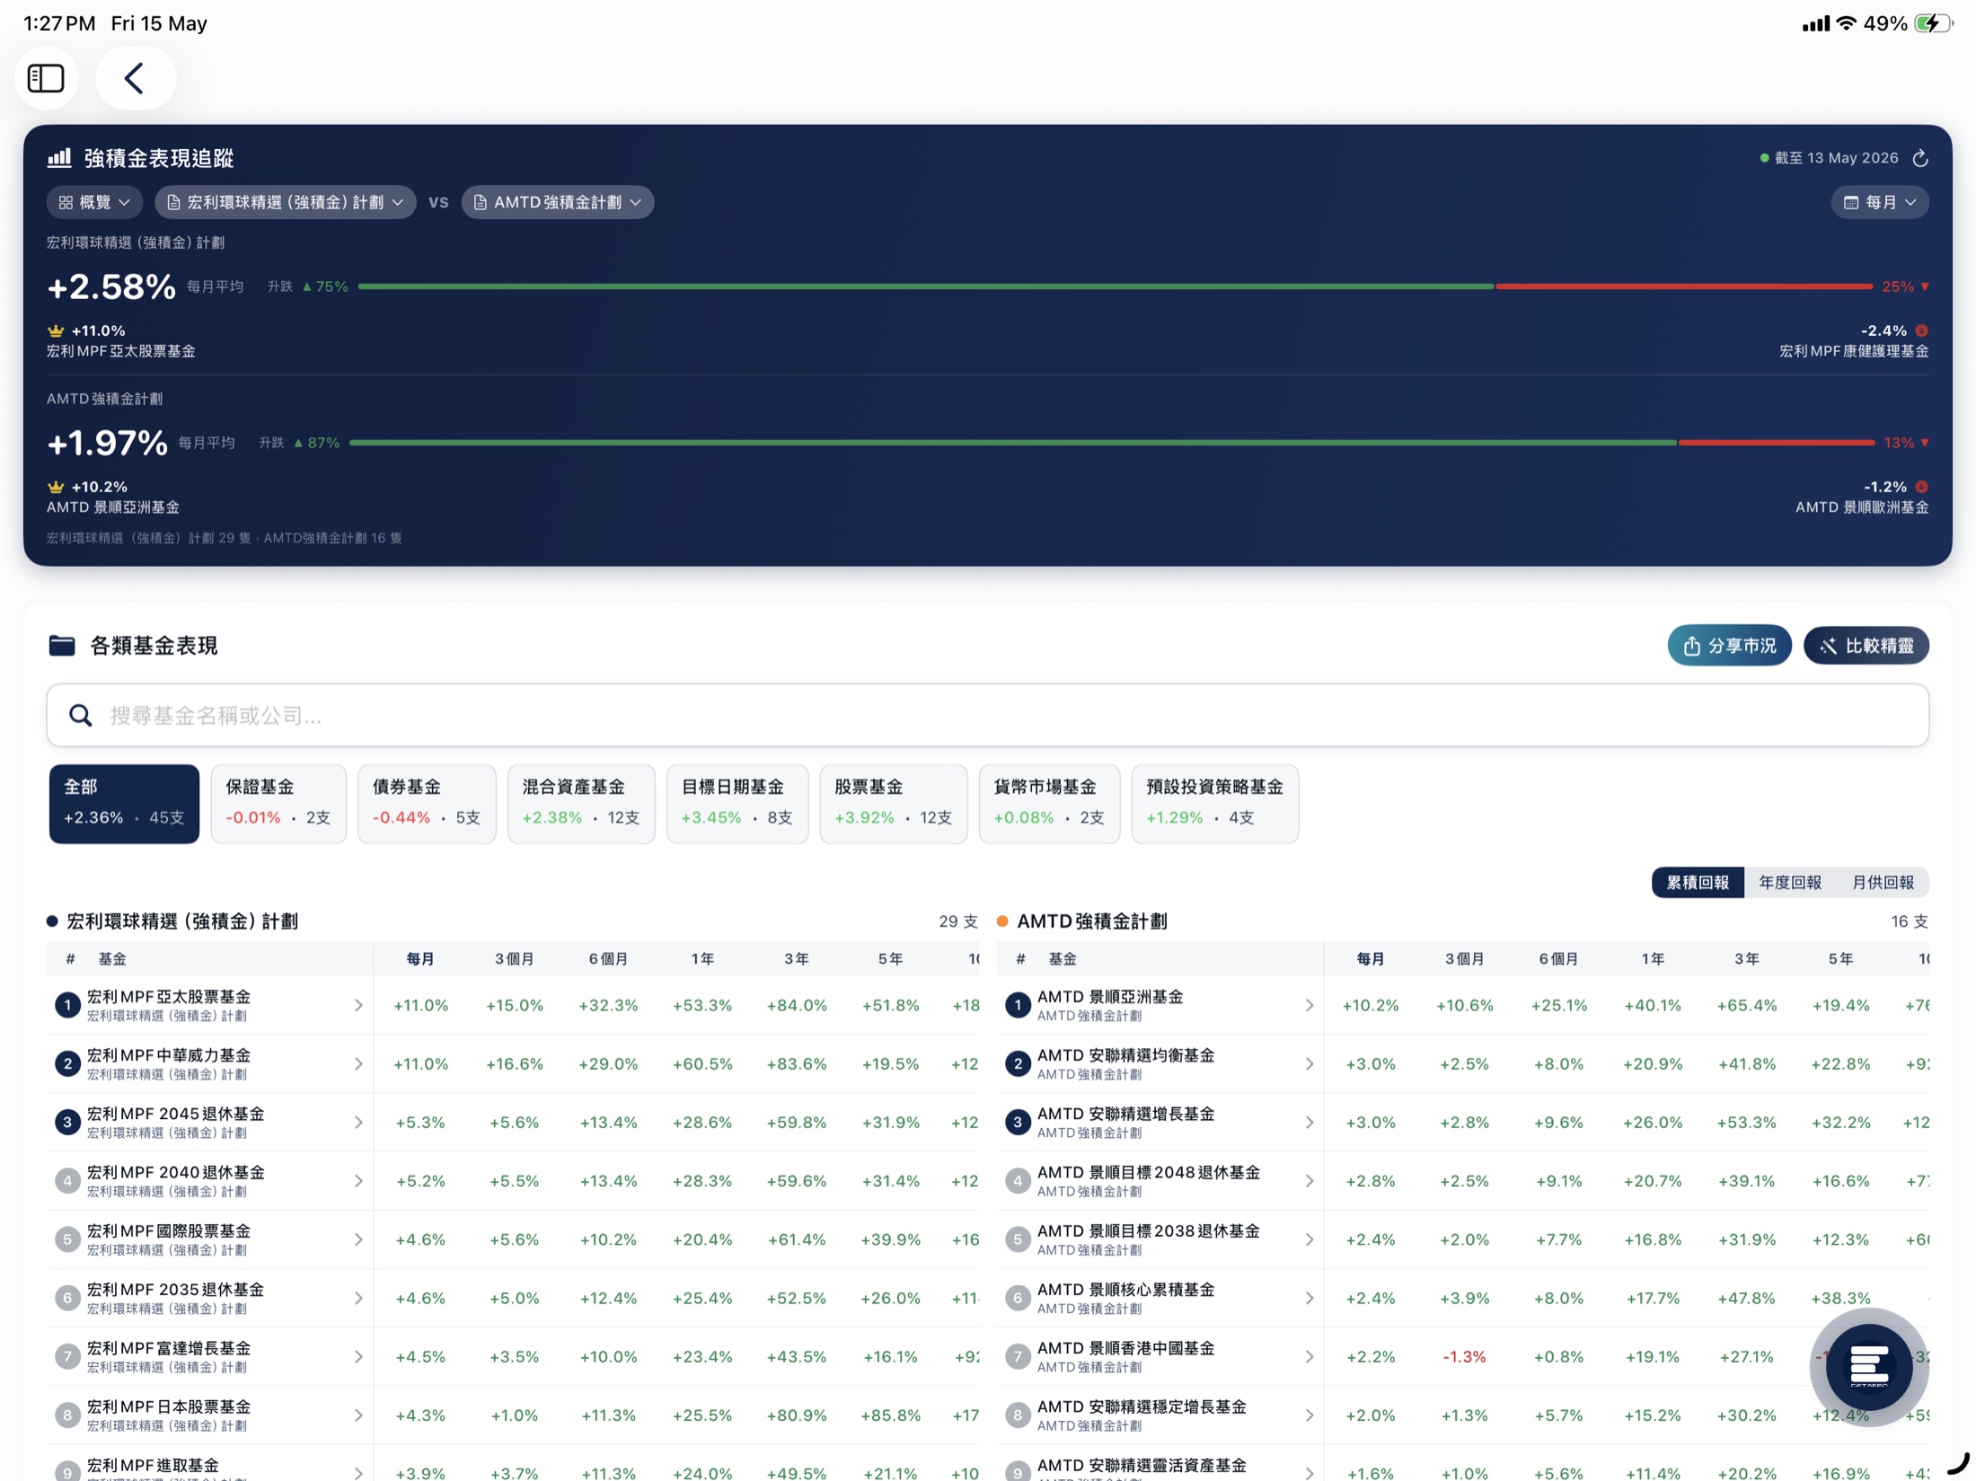Expand AMTD 景順亞洲基金 row chevron
The image size is (1976, 1481).
[1309, 1005]
